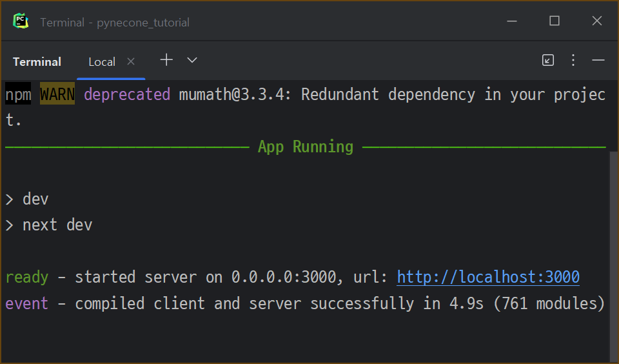Image resolution: width=619 pixels, height=364 pixels.
Task: Click the PyCharm logo icon in title bar
Action: pyautogui.click(x=21, y=21)
